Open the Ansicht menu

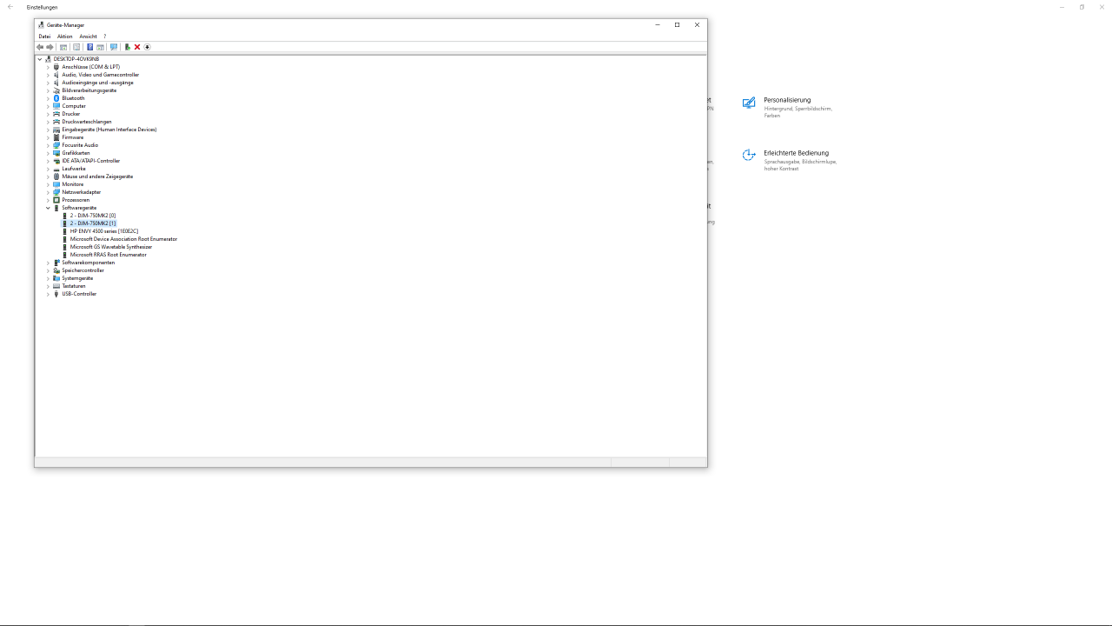tap(88, 37)
